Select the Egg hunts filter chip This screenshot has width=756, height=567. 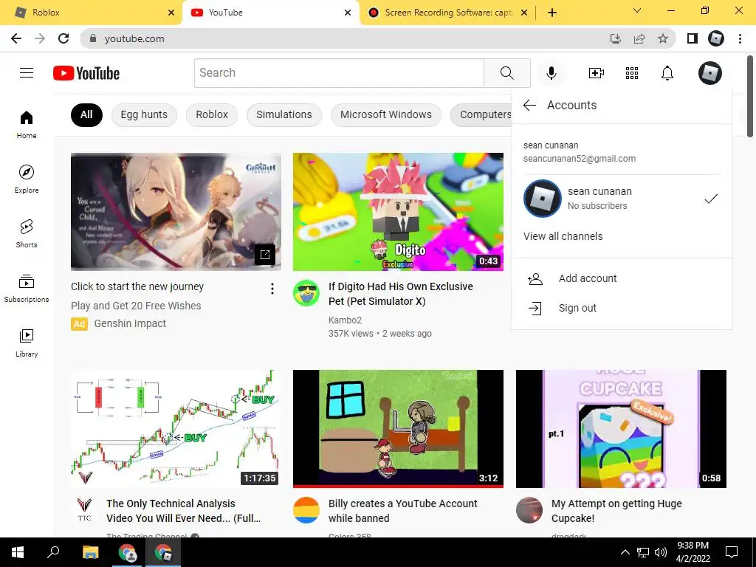[x=144, y=114]
